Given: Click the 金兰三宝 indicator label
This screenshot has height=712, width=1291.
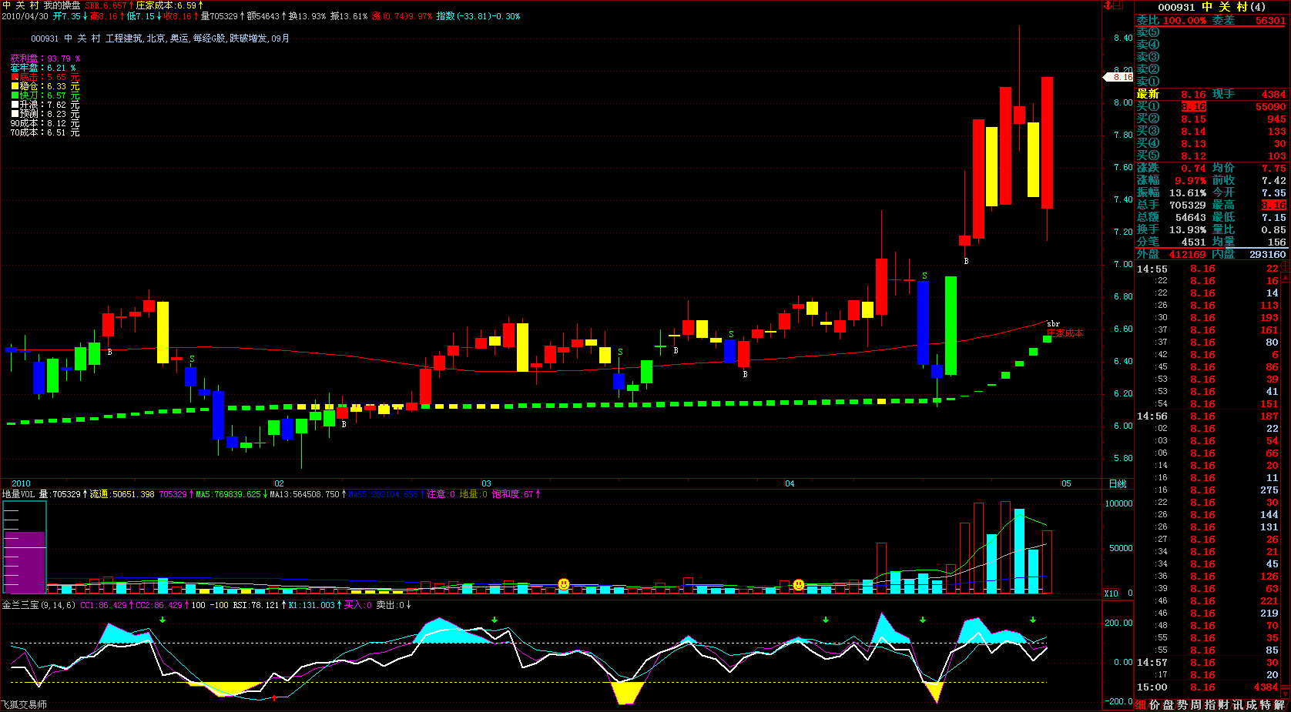Looking at the screenshot, I should pos(20,605).
